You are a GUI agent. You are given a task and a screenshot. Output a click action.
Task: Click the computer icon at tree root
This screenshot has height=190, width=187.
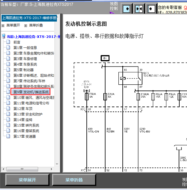tap(4, 36)
